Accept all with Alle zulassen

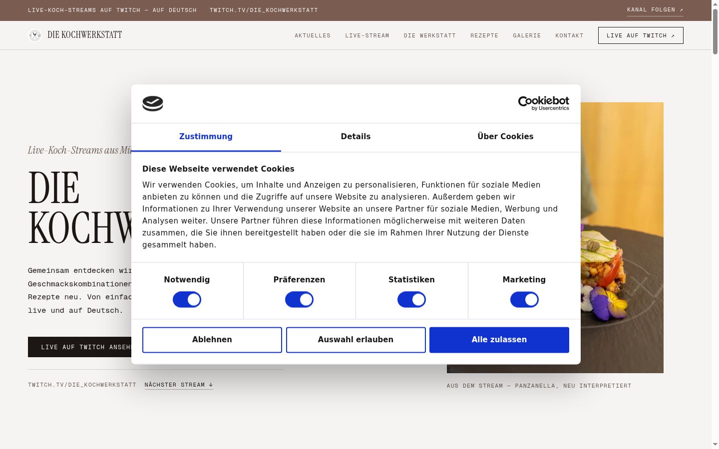click(499, 340)
